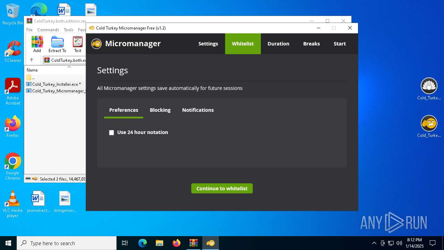Click the Micromanager logo icon

click(96, 44)
